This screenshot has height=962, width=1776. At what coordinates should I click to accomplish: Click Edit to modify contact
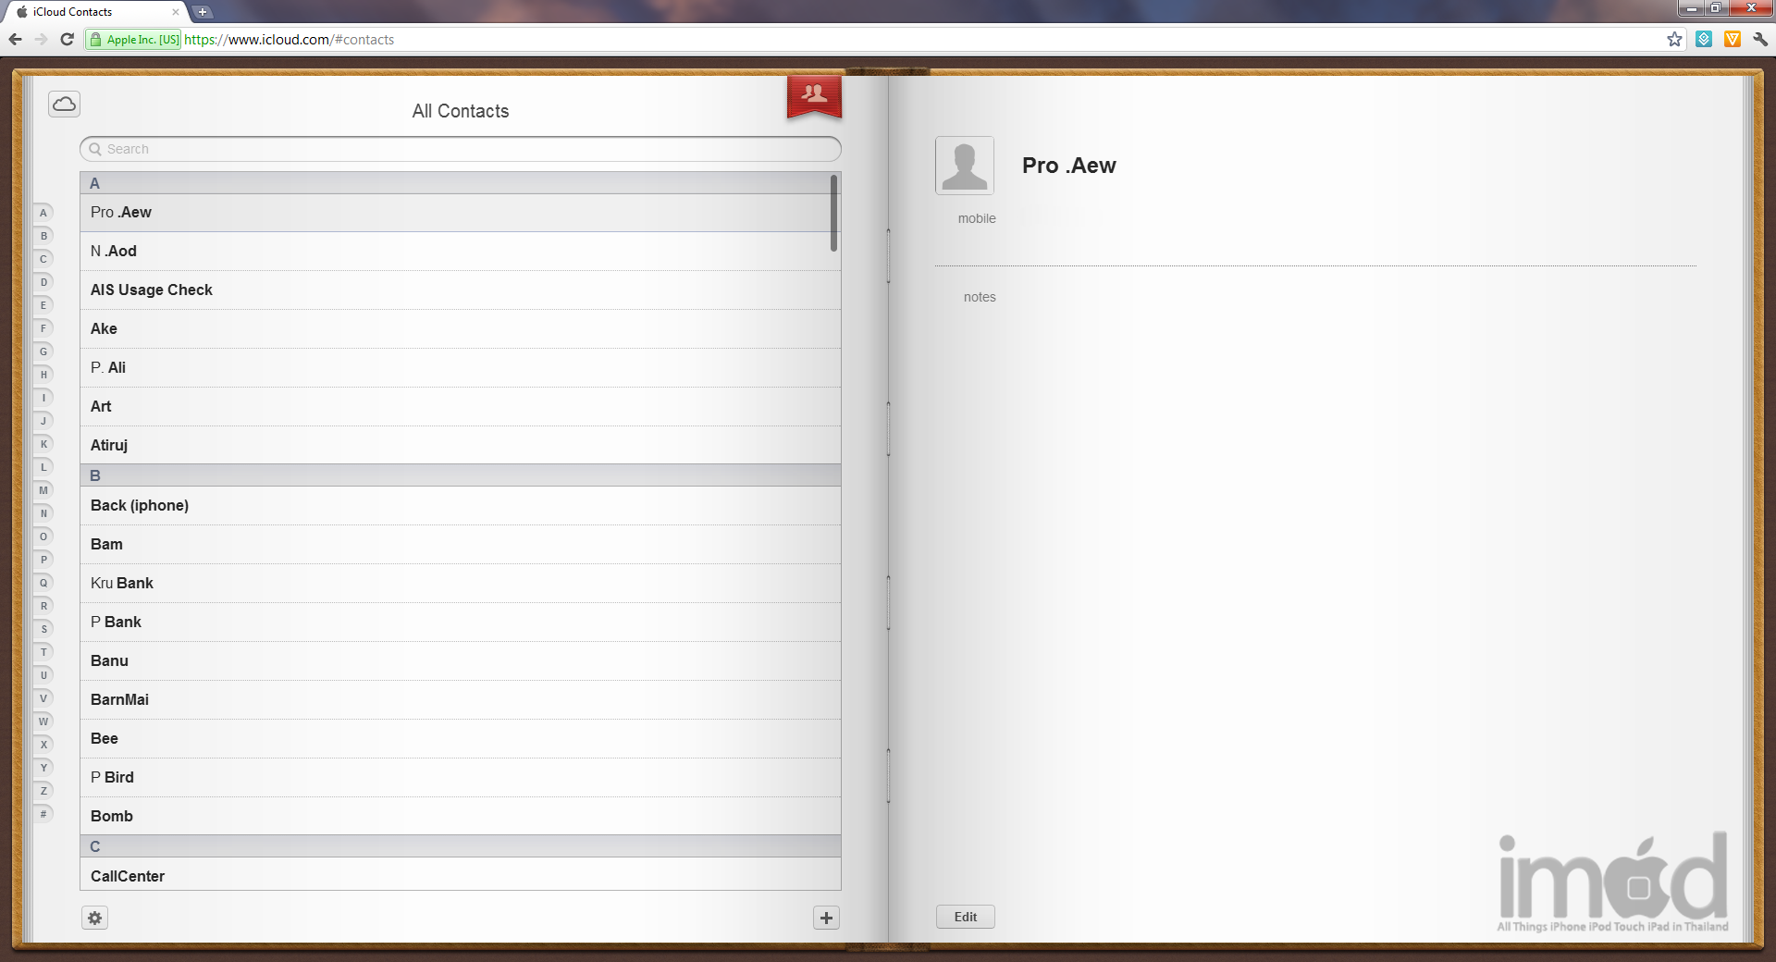[965, 917]
